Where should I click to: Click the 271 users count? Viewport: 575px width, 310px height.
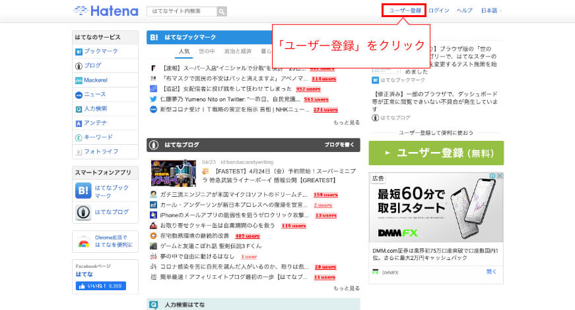(x=325, y=109)
